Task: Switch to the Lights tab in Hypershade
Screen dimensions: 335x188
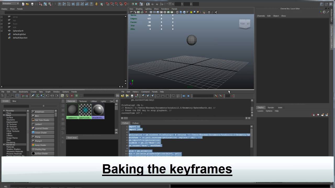Action: click(103, 101)
